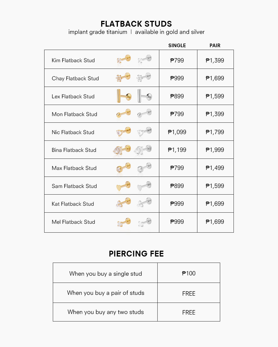The height and width of the screenshot is (347, 278).
Task: Click the PAIR column header
Action: (215, 46)
